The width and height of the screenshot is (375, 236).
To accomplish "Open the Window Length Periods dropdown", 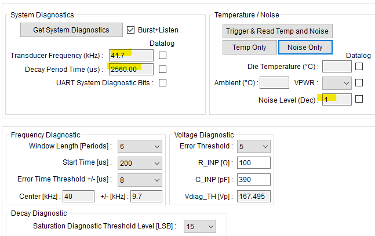I will click(x=140, y=147).
